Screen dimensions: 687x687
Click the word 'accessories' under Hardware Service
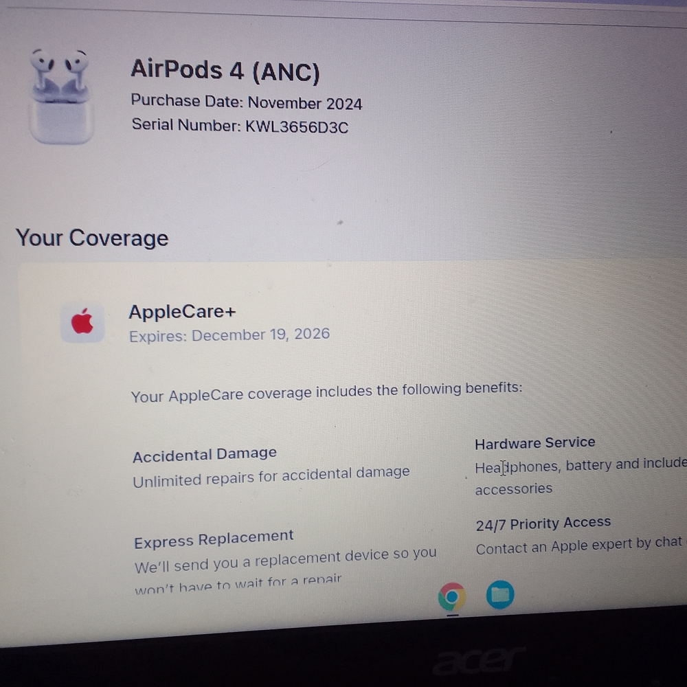[513, 489]
